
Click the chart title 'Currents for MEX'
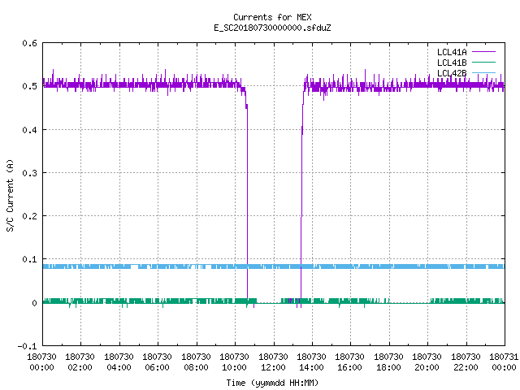pyautogui.click(x=272, y=17)
